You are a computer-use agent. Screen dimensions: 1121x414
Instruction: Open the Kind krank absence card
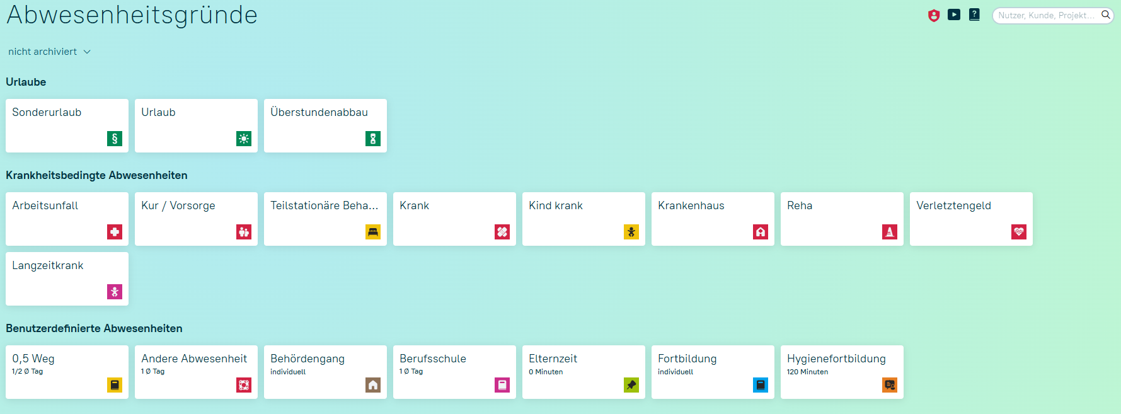tap(583, 219)
